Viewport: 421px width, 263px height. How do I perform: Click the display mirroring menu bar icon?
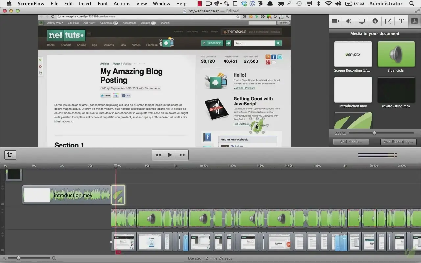click(x=309, y=4)
